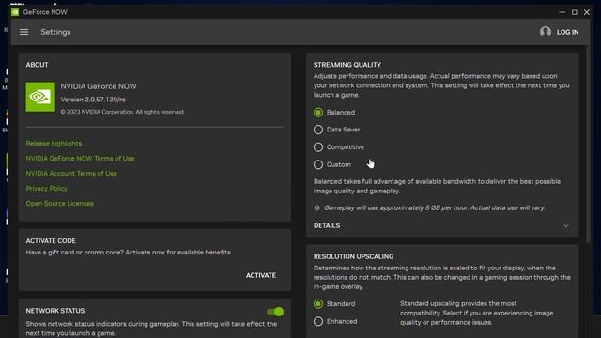The height and width of the screenshot is (338, 601).
Task: Open the Open Source Licenses link
Action: coord(60,204)
